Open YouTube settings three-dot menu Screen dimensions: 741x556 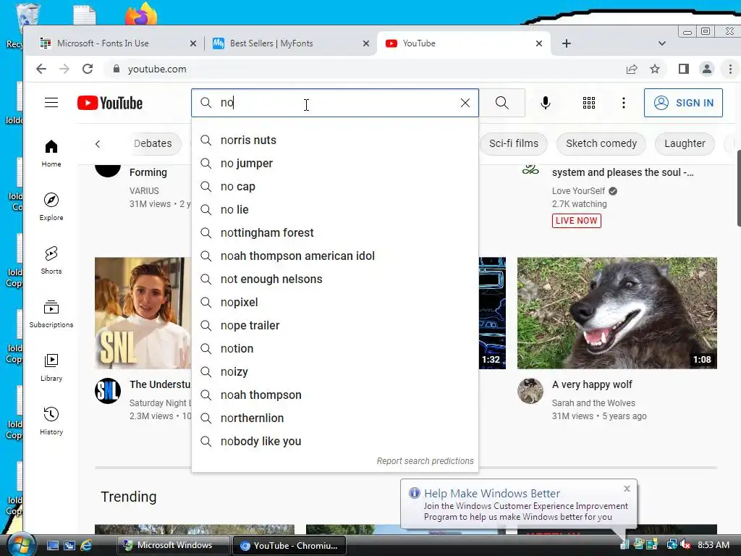[x=624, y=103]
